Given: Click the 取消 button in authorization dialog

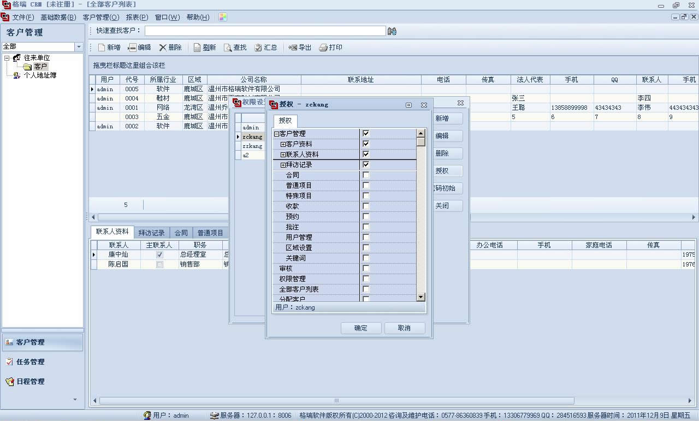Looking at the screenshot, I should click(x=404, y=328).
